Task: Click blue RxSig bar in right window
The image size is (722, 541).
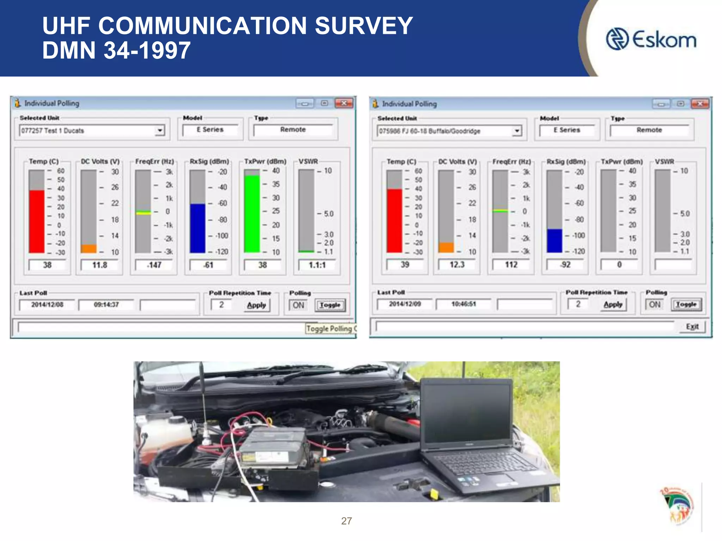Action: (555, 241)
